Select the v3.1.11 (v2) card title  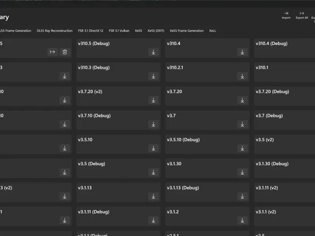[x=267, y=188]
